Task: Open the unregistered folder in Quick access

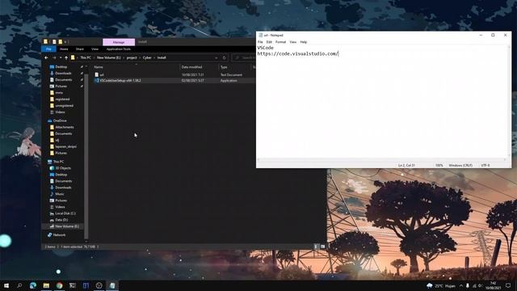Action: pos(65,106)
